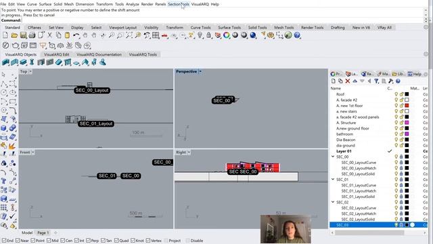The image size is (433, 244).
Task: Click the blue sphere Render icon
Action: coord(253,35)
